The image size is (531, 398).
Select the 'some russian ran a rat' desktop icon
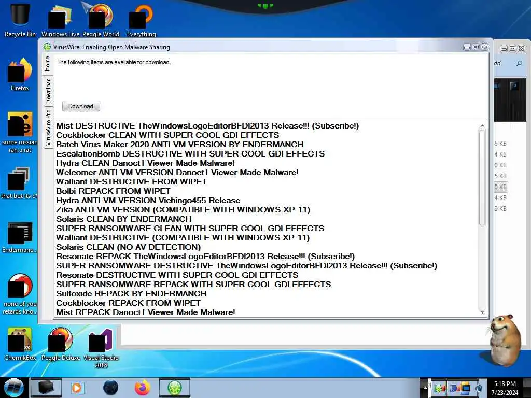point(20,132)
